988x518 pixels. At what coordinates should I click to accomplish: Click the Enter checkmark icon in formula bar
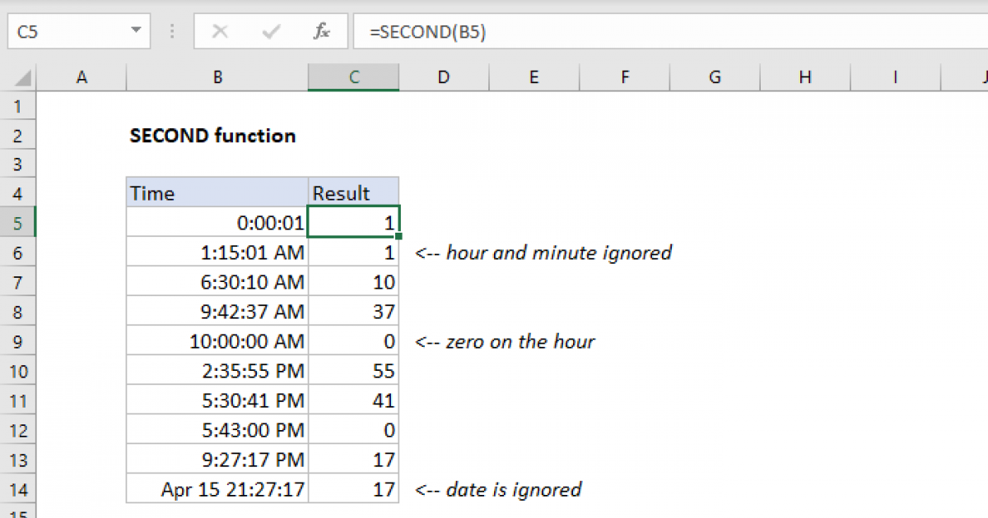(x=270, y=31)
